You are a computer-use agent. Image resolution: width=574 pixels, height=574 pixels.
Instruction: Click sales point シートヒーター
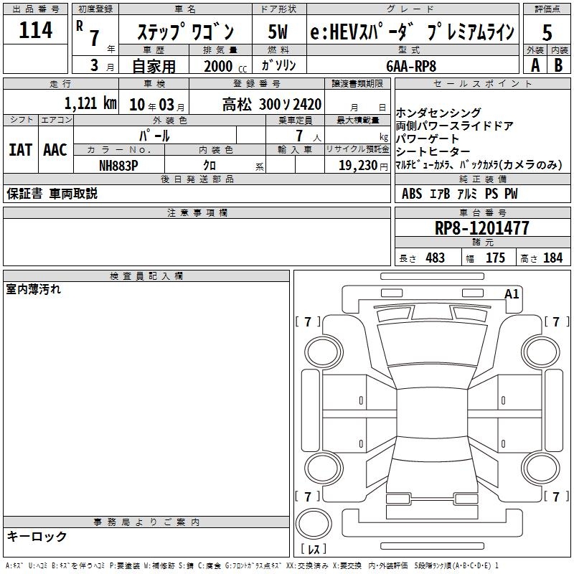433,151
